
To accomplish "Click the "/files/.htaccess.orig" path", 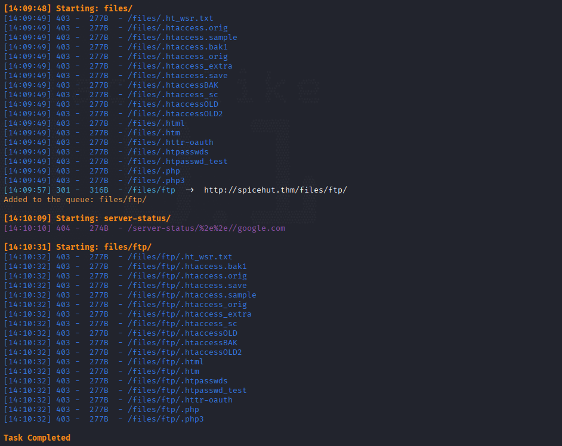I will [x=177, y=28].
